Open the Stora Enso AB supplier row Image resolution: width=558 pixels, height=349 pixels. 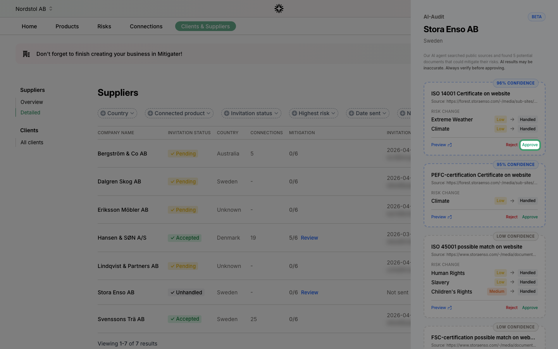pos(254,292)
